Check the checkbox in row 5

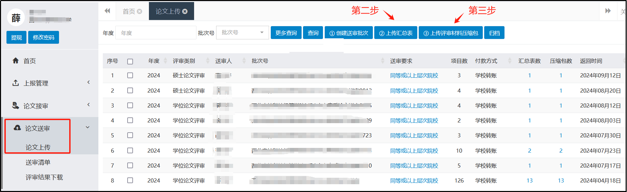click(130, 135)
